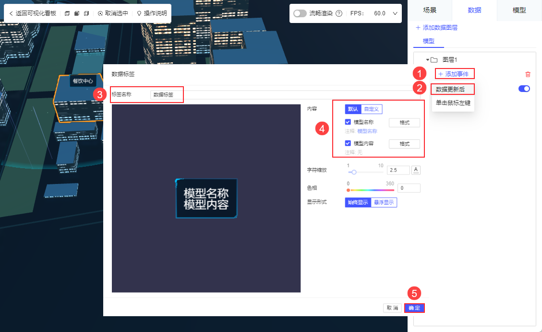Toggle the 流畅渲染 switch
This screenshot has height=332, width=542.
[300, 13]
